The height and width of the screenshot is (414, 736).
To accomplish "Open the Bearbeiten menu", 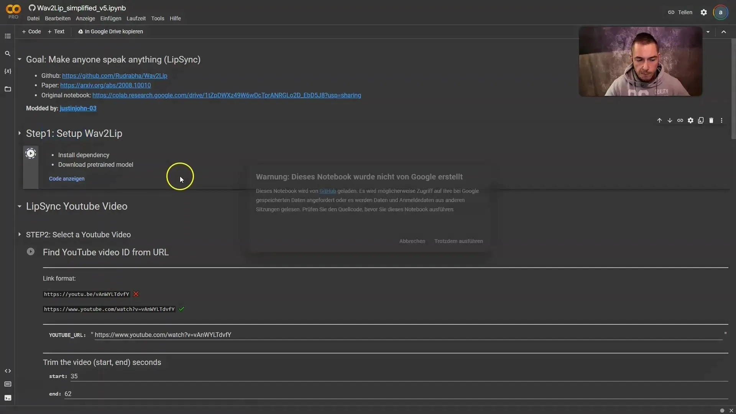I will point(58,18).
